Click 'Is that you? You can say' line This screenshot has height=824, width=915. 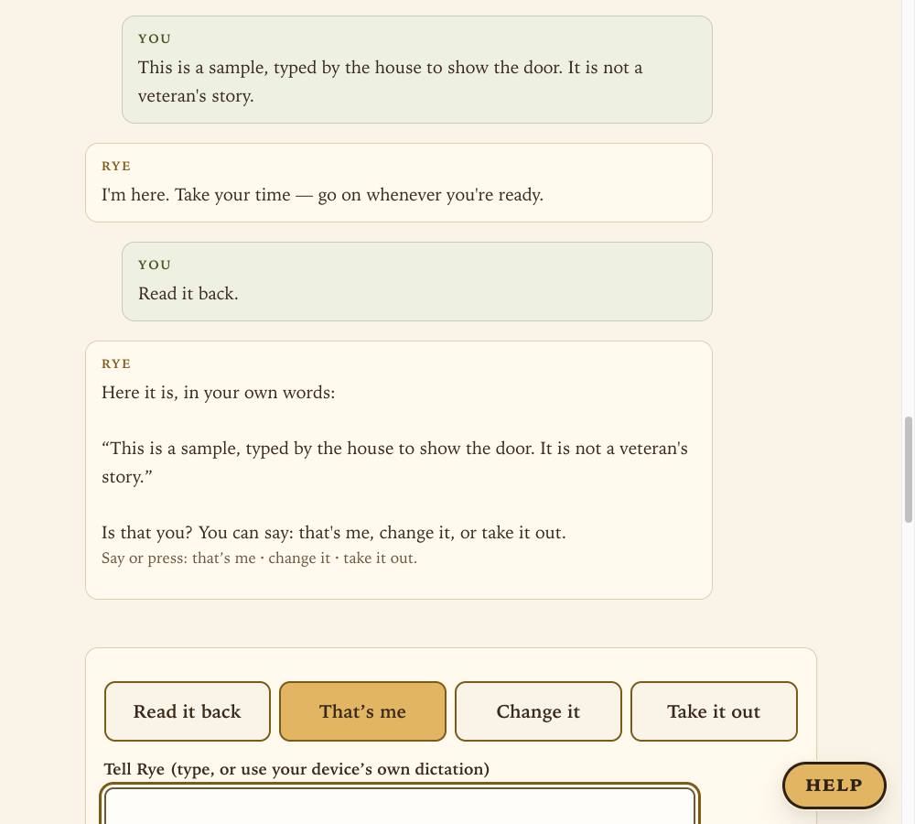[x=334, y=533]
